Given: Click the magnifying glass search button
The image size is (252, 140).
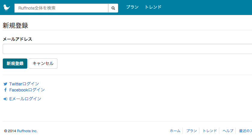Looking at the screenshot, I should click(113, 8).
